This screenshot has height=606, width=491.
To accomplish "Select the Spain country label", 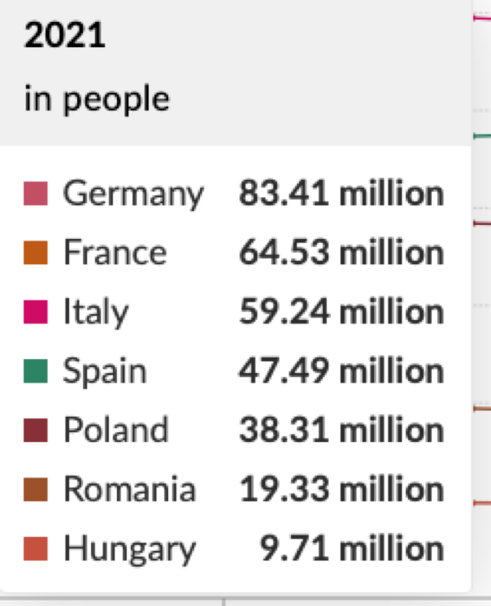I will tap(105, 371).
